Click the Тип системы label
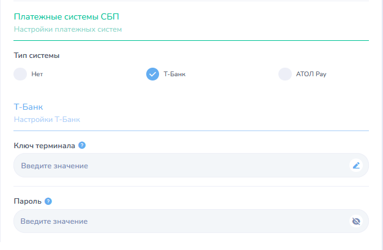 coord(37,55)
